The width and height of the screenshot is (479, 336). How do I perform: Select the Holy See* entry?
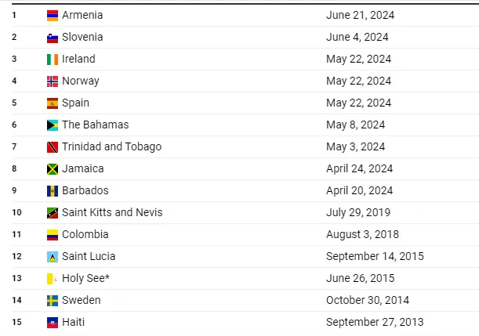(x=85, y=278)
